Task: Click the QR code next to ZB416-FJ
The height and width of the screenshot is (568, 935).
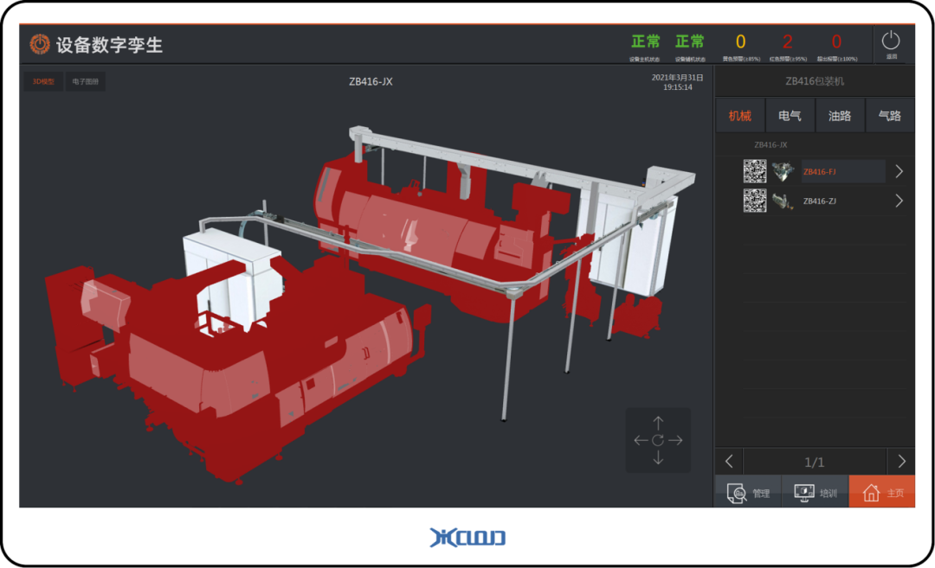Action: [x=755, y=171]
